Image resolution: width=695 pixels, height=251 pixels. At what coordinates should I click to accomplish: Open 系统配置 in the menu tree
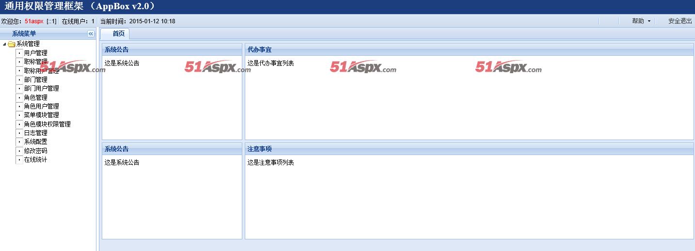(x=36, y=142)
